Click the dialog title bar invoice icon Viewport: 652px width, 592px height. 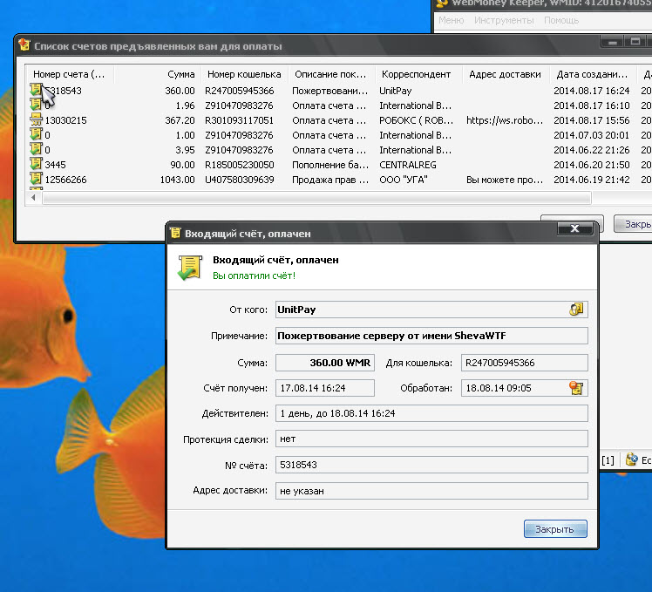tap(175, 233)
